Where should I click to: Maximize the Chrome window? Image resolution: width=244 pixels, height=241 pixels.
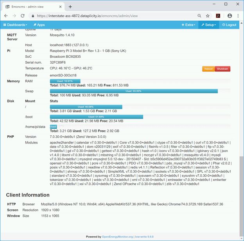(x=226, y=4)
